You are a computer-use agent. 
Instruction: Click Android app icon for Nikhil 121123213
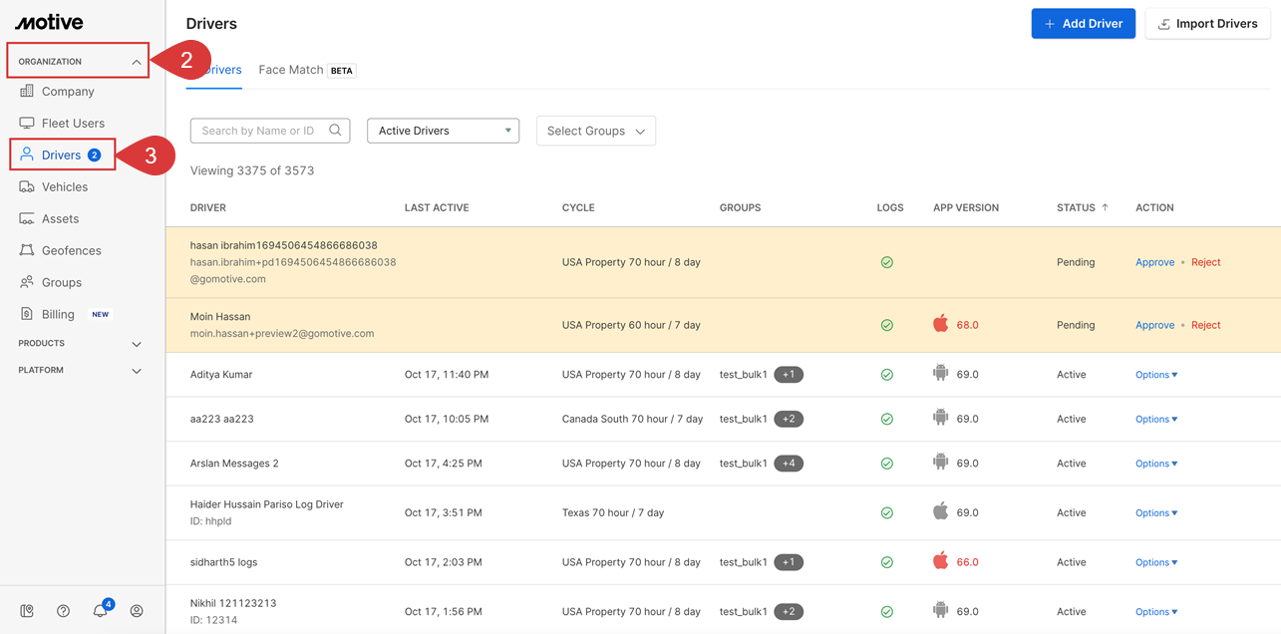click(x=940, y=611)
